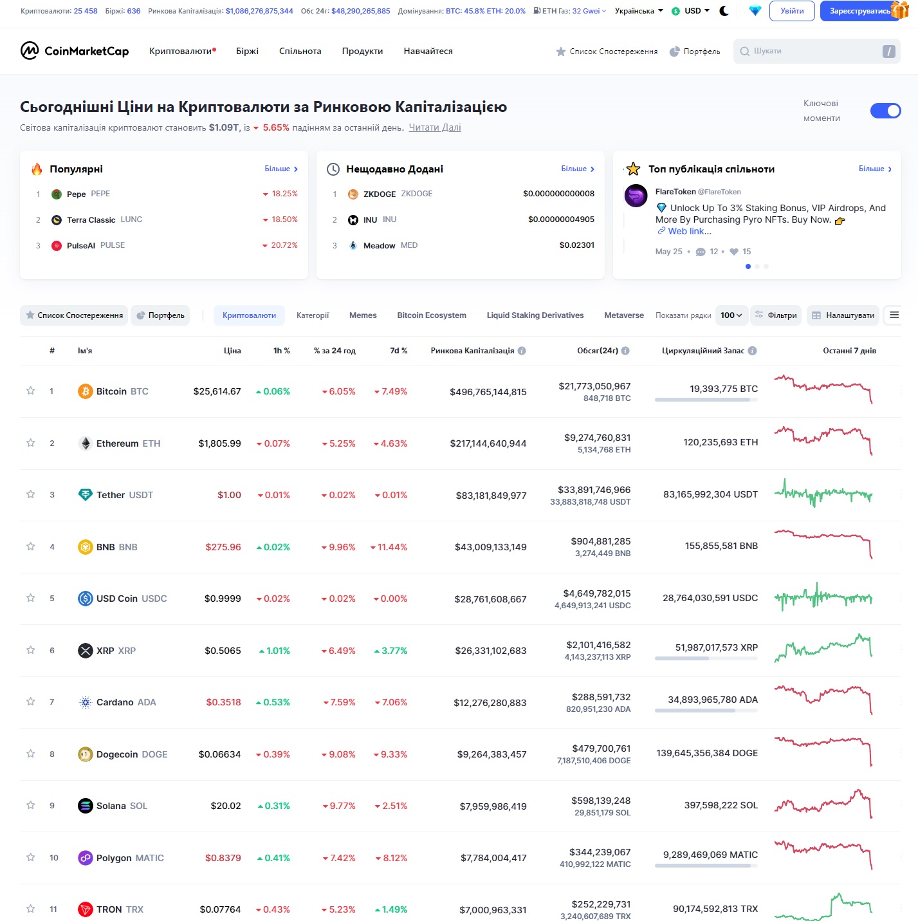Click the Увійти login button
Viewport: 918px width, 921px height.
792,11
